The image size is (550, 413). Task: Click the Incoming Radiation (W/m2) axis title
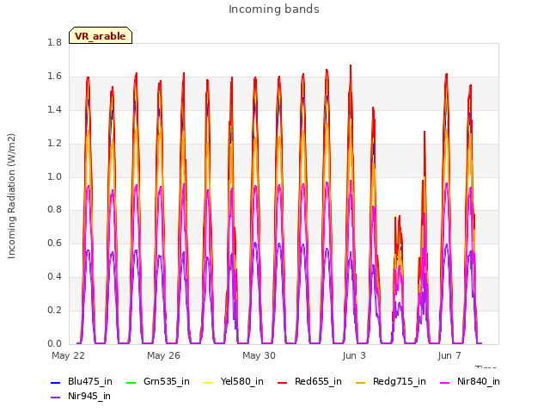(x=11, y=196)
